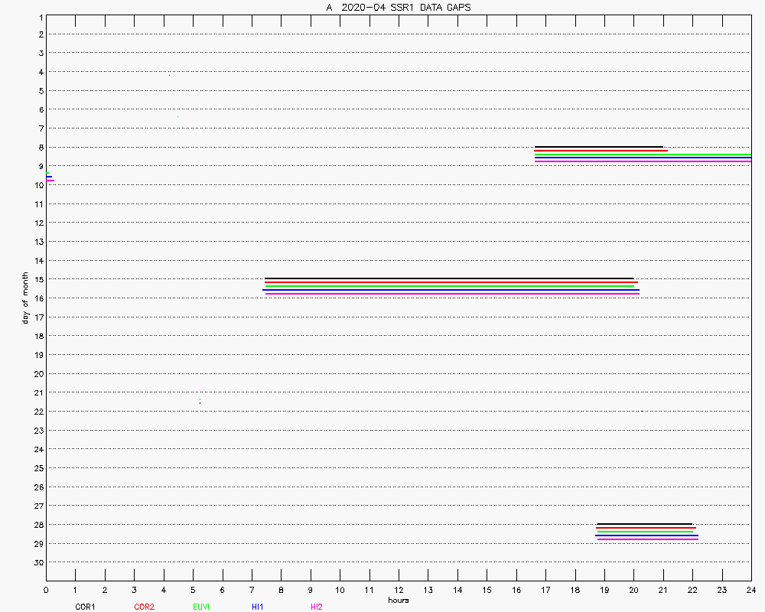Click the red COR2 legend label
Viewport: 765px width, 612px height.
click(144, 607)
